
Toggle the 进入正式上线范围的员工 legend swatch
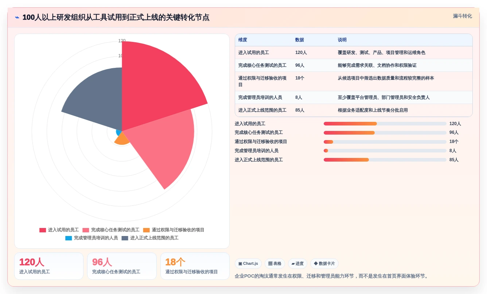[x=125, y=238]
